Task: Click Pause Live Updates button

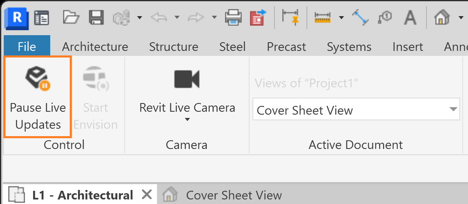Action: tap(38, 97)
